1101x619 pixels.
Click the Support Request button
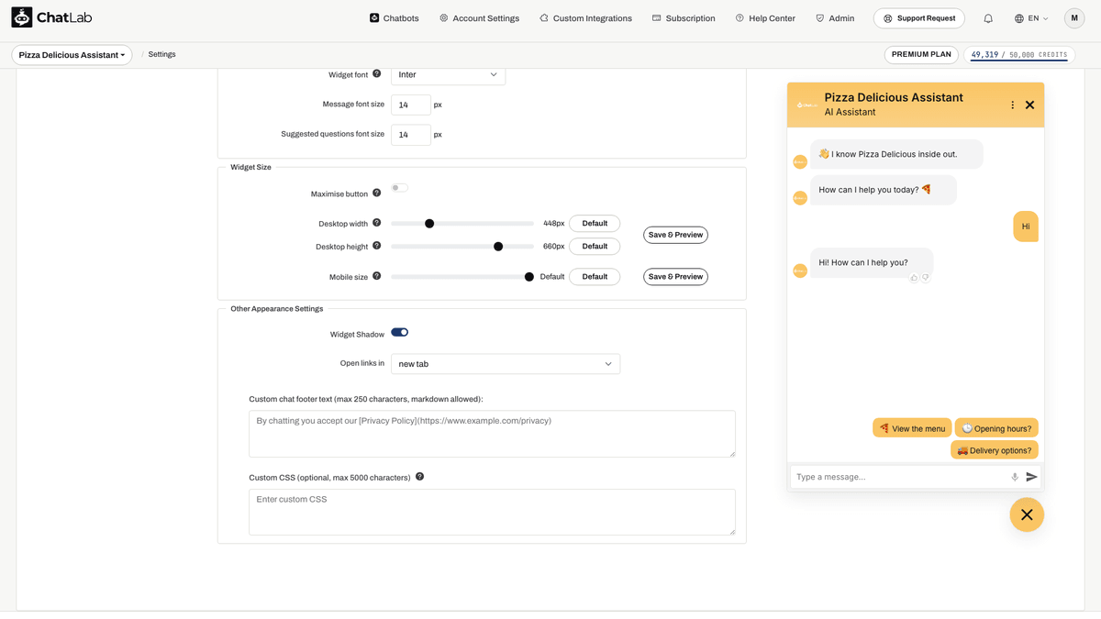[x=919, y=18]
